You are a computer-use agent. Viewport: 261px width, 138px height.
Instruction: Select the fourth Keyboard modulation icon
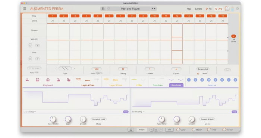pos(58,80)
